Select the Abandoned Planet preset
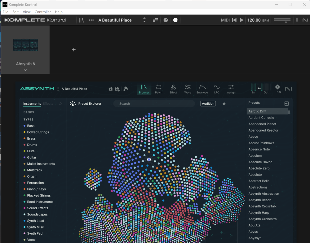The height and width of the screenshot is (243, 310). point(262,124)
